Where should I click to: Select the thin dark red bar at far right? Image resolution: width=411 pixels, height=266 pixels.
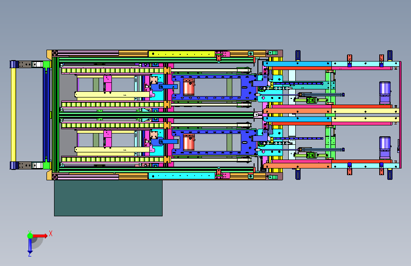pyautogui.click(x=400, y=115)
